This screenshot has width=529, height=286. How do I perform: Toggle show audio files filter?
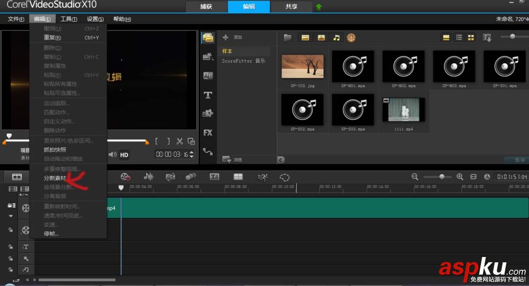[336, 37]
